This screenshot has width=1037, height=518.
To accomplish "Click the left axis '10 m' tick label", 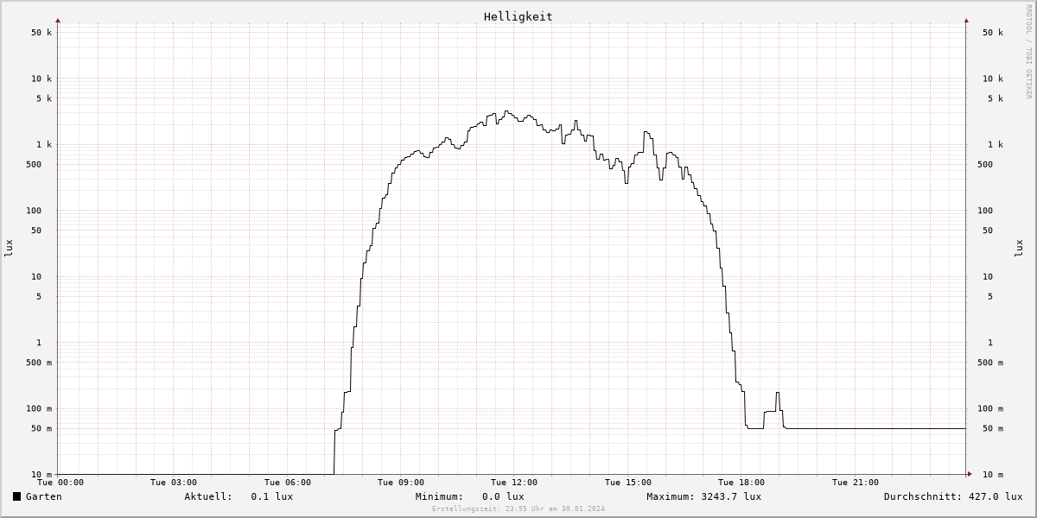I will [x=41, y=475].
